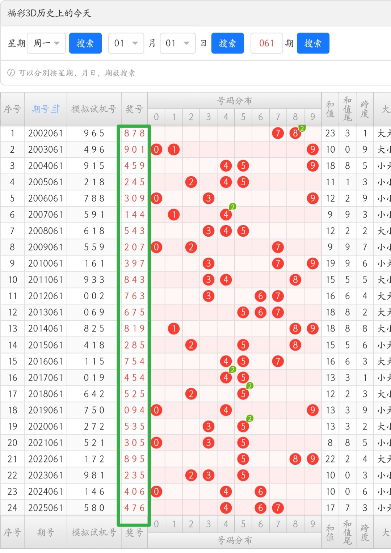Image resolution: width=391 pixels, height=553 pixels.
Task: Open the weekday dropdown showing 周一
Action: (46, 43)
